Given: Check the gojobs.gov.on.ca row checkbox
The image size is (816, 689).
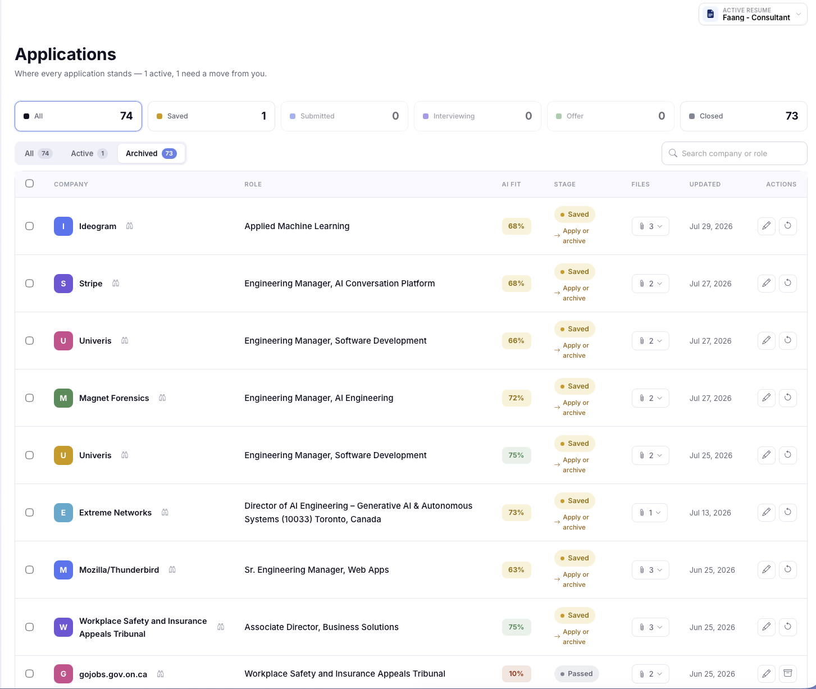Looking at the screenshot, I should click(30, 674).
